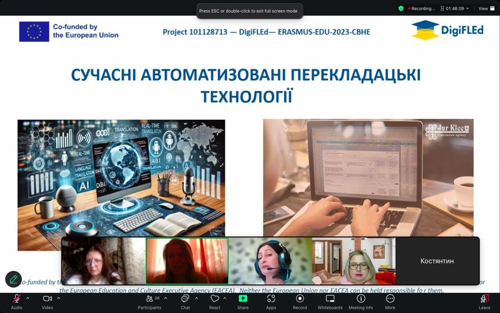Viewport: 500px width, 313px height.
Task: Click the Record button
Action: [300, 299]
